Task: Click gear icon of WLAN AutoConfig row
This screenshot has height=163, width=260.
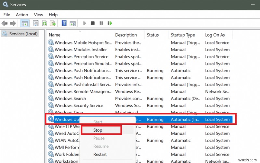Action: click(x=51, y=140)
